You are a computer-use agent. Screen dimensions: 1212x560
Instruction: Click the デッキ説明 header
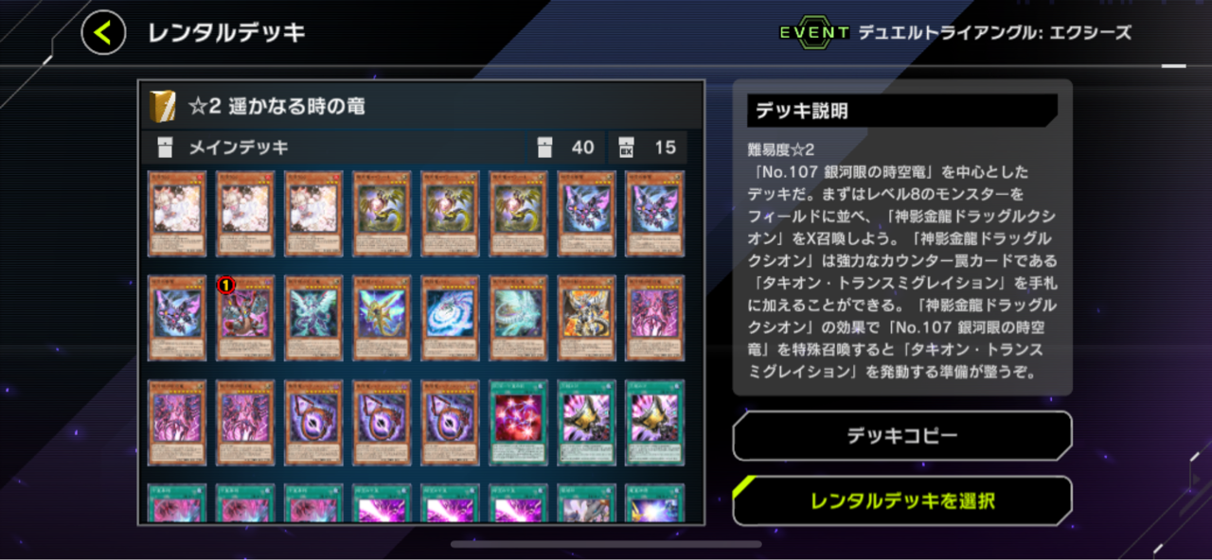pyautogui.click(x=902, y=111)
